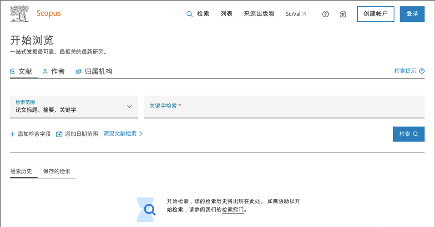Select the 文献 tab

coord(21,71)
